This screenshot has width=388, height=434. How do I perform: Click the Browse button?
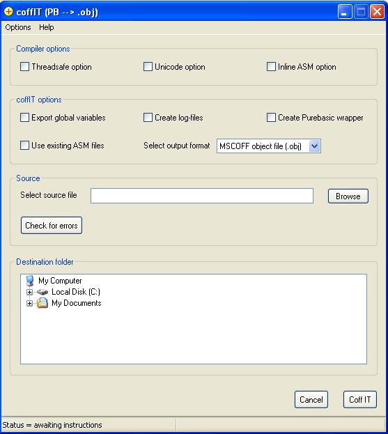point(348,196)
